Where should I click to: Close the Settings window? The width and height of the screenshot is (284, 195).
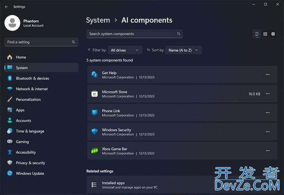pyautogui.click(x=277, y=4)
